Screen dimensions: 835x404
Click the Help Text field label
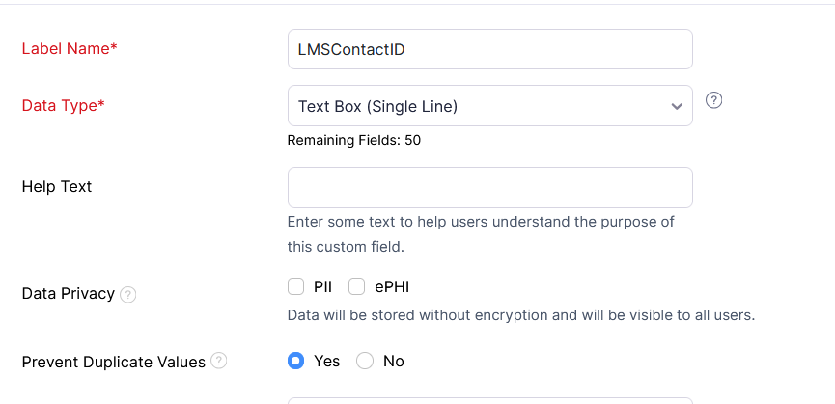(57, 186)
